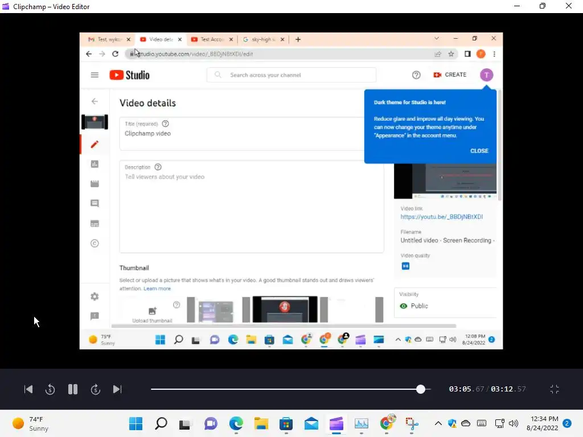Skip to the start of the video
583x437 pixels.
pyautogui.click(x=28, y=389)
